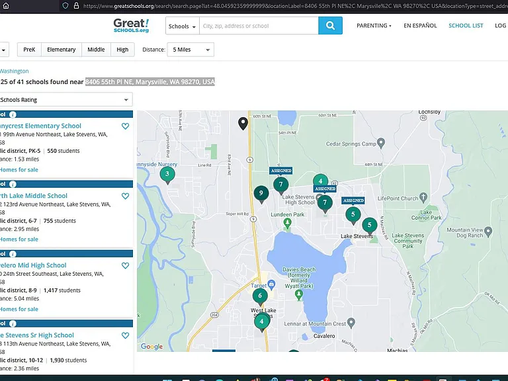
Task: View homes for sale near Mid High School
Action: point(19,309)
